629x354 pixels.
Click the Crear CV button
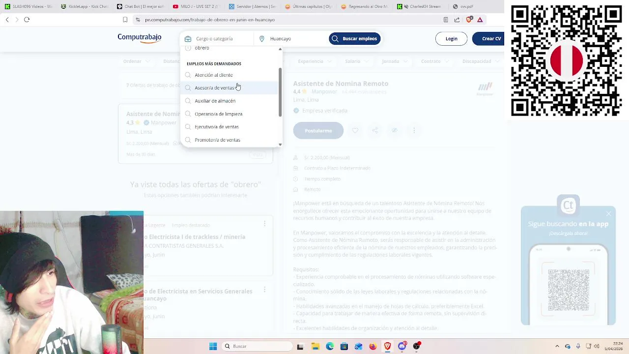(488, 39)
